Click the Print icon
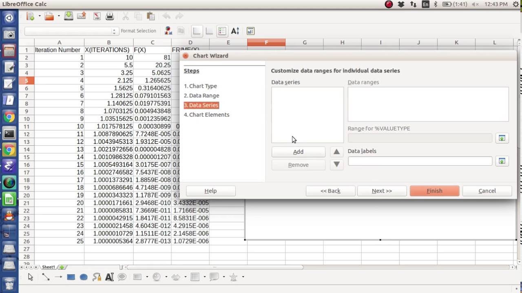 pyautogui.click(x=110, y=16)
